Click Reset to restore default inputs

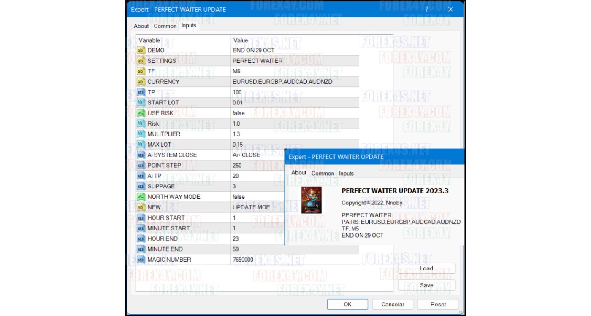(438, 304)
